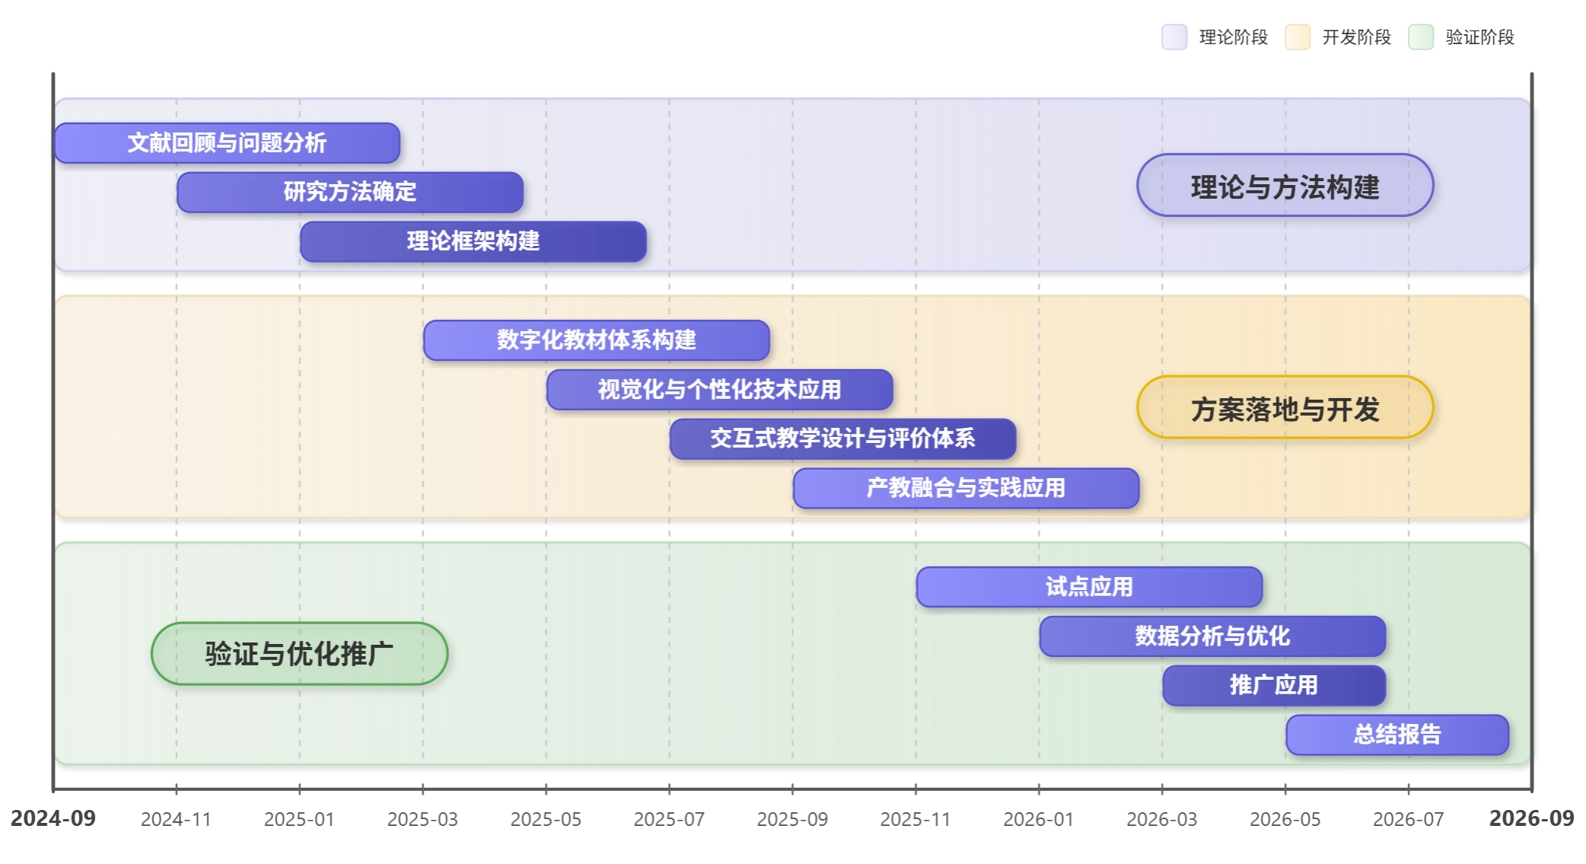Click the 2026-09 end date label
The height and width of the screenshot is (864, 1586).
coord(1532,818)
